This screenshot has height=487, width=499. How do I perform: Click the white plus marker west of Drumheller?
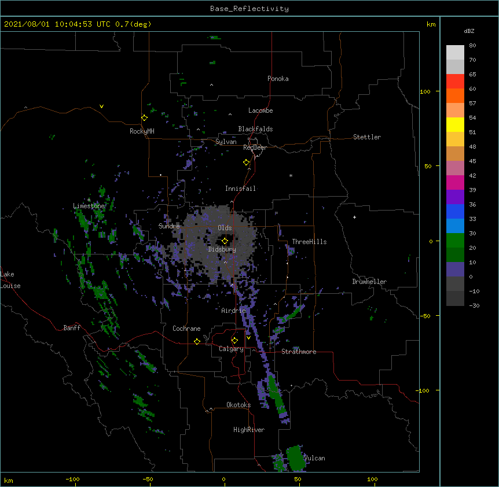point(354,217)
